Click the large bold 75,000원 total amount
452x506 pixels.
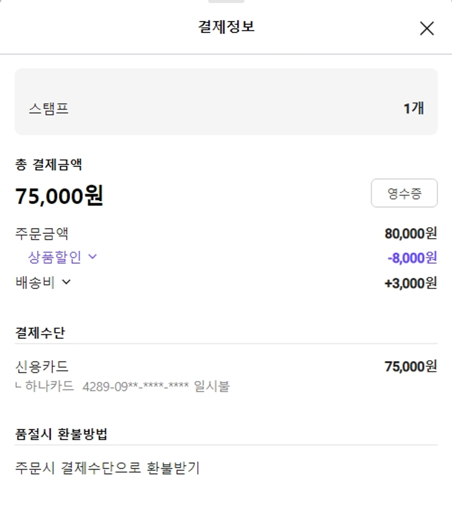click(59, 196)
